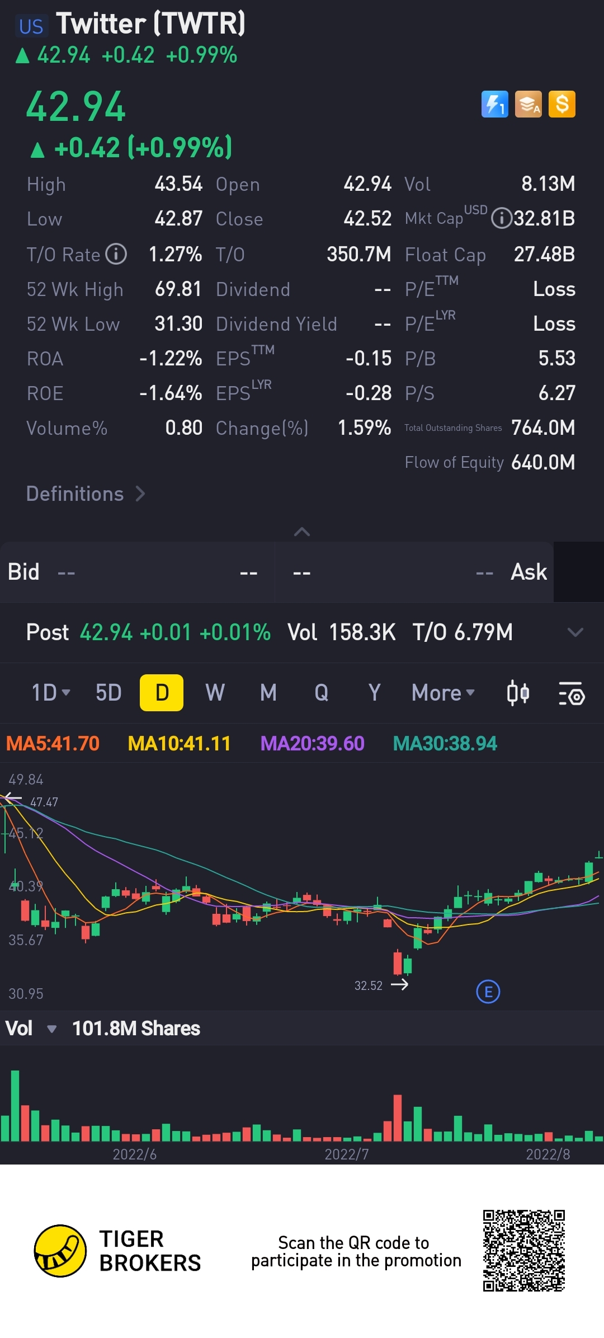Screen dimensions: 604x1338
Task: Tap the Twitter (TWTR) title
Action: pyautogui.click(x=151, y=24)
